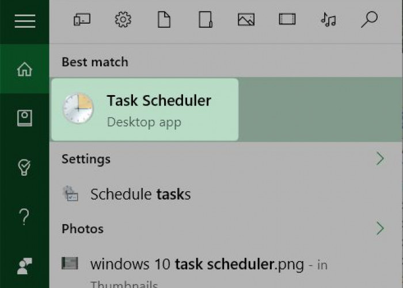
Task: Click the Task Scheduler clock icon
Action: (78, 108)
